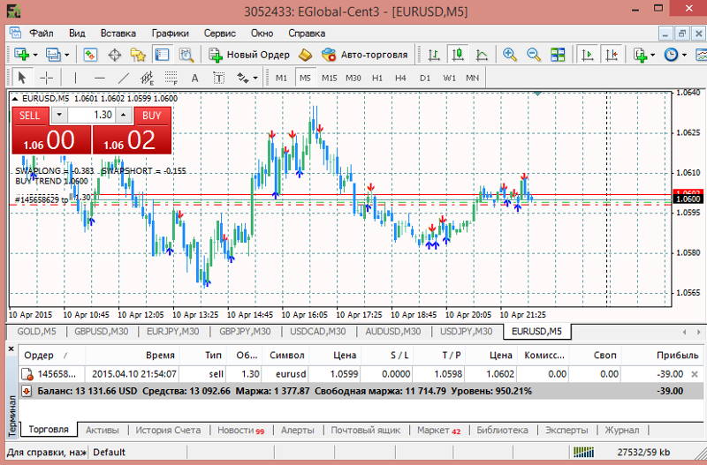Open the profiles icon
The width and height of the screenshot is (707, 465).
click(53, 55)
